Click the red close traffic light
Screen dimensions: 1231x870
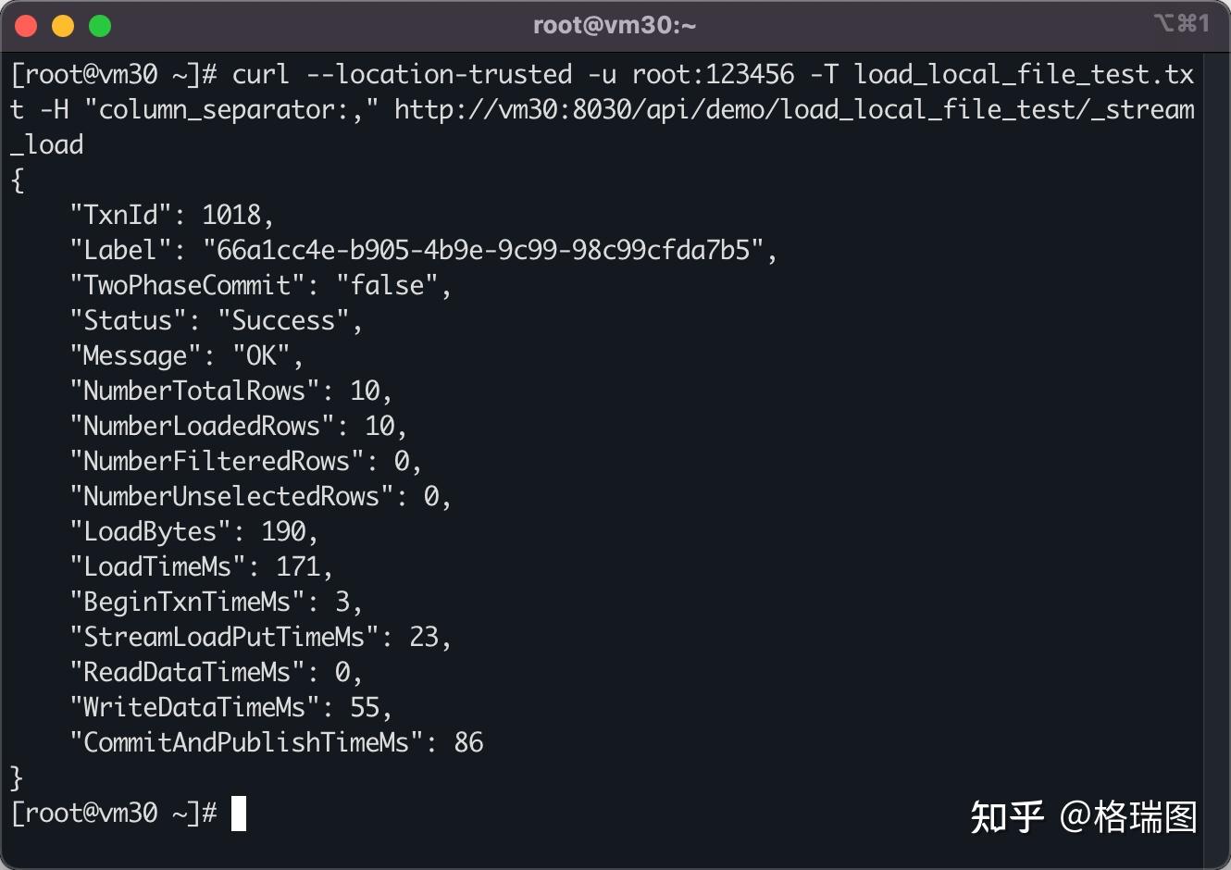(x=25, y=25)
